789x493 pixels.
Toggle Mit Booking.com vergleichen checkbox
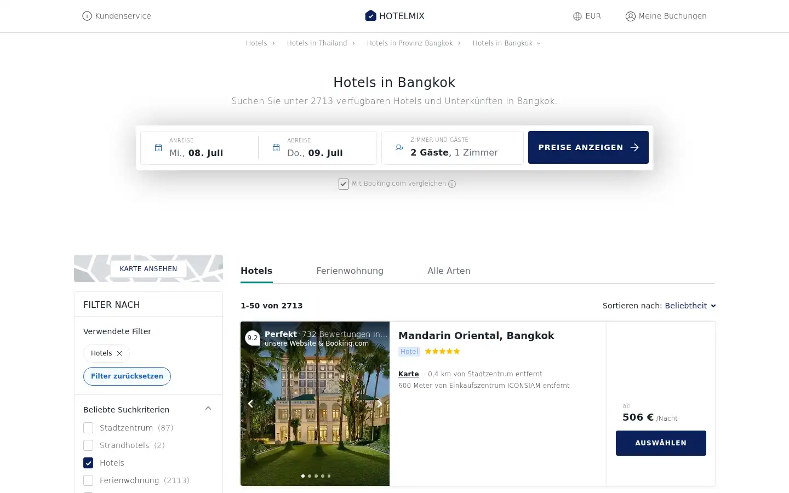coord(344,184)
